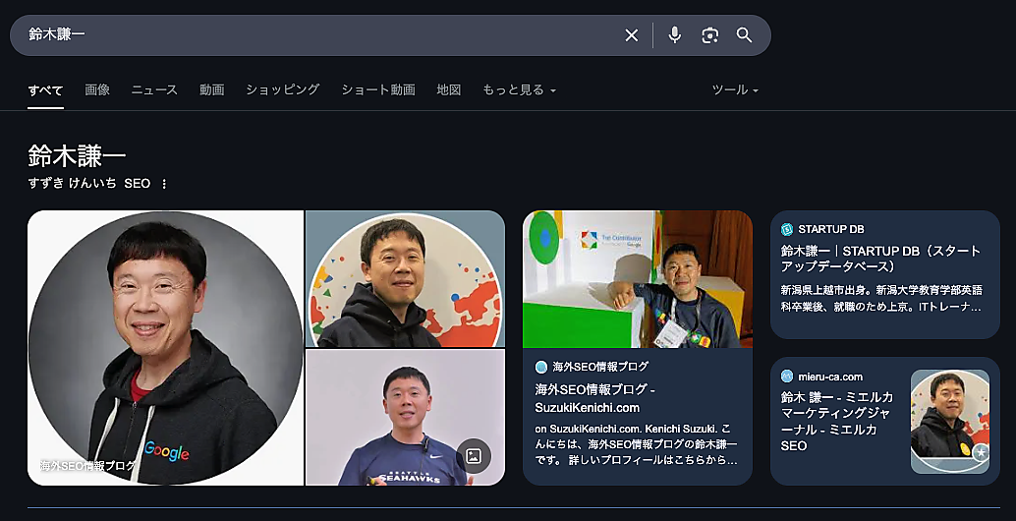The image size is (1016, 521).
Task: Switch to the 動画 tab
Action: pos(212,90)
